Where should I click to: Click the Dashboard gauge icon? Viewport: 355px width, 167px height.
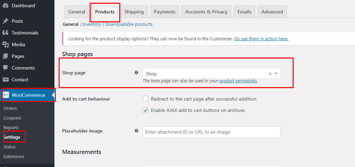coord(6,6)
